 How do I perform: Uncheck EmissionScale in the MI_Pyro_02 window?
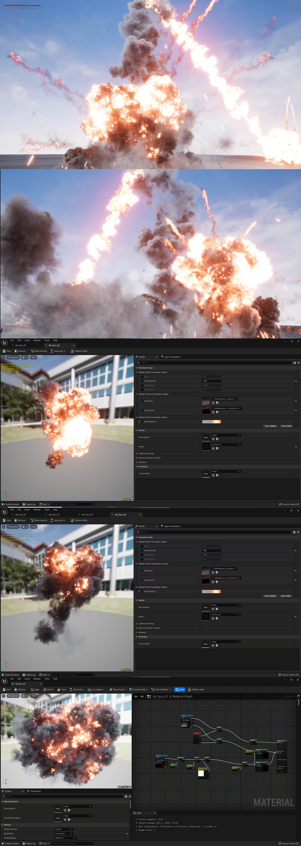tap(142, 381)
